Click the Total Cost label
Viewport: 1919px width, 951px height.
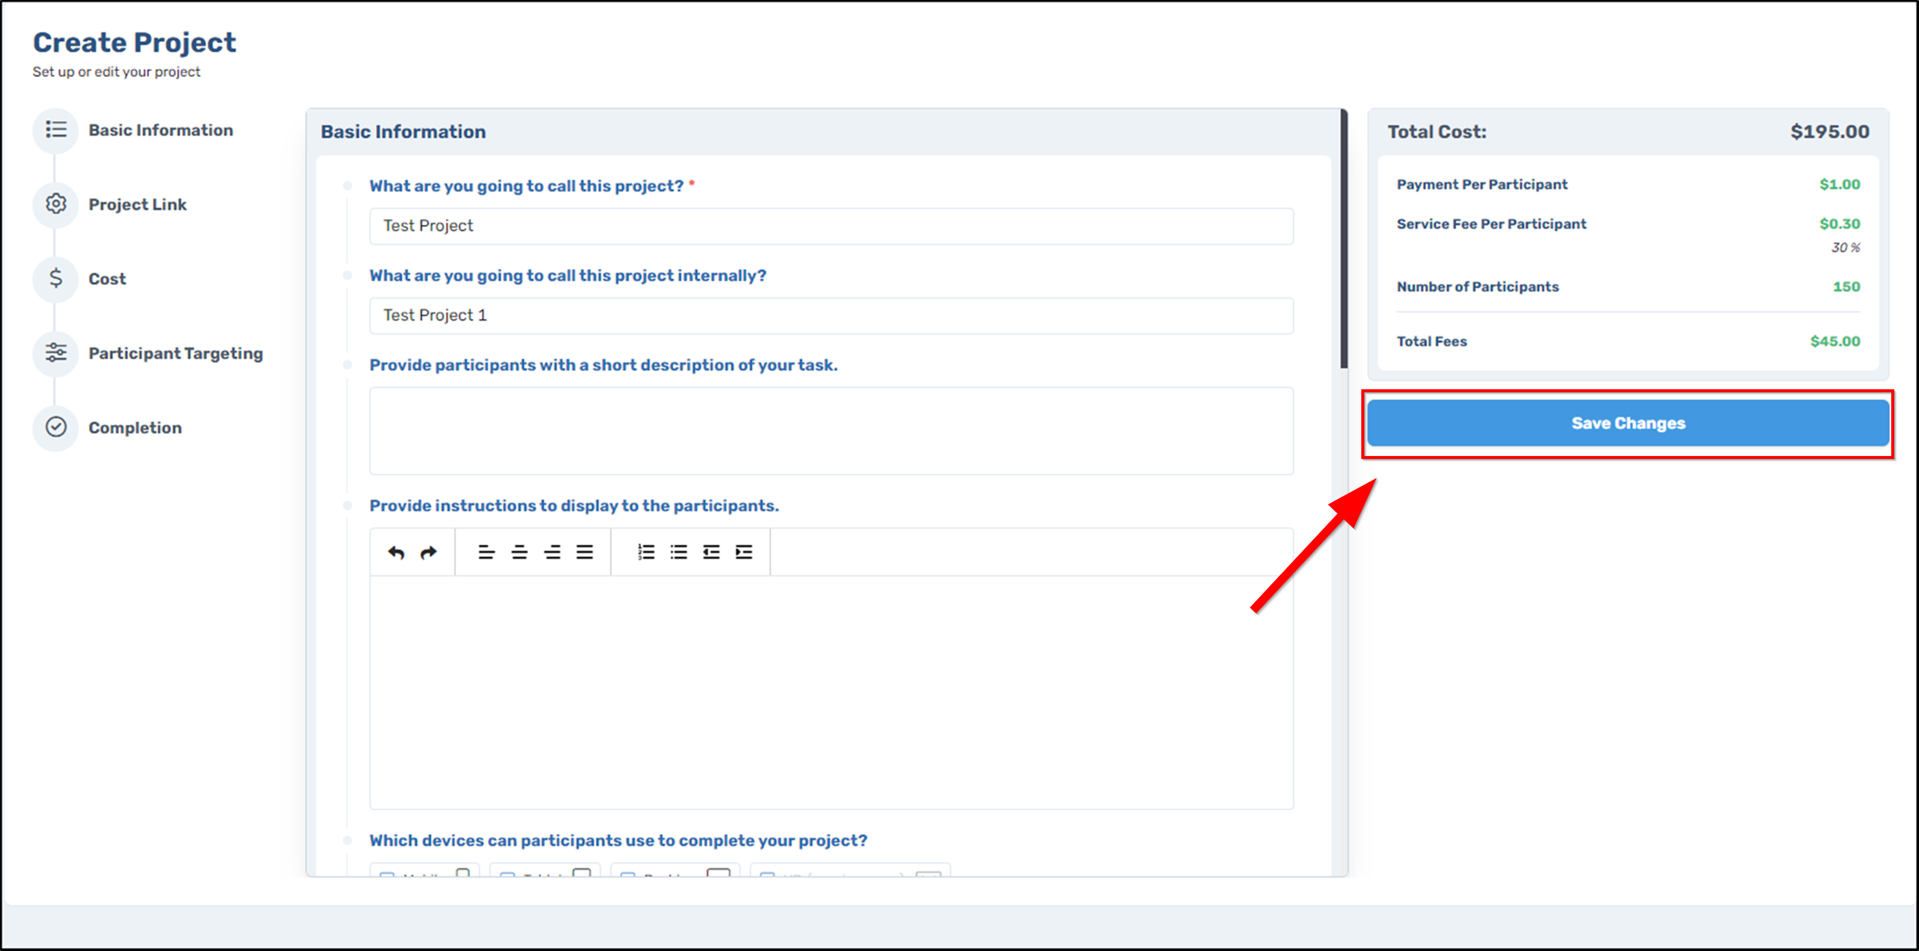(x=1436, y=132)
